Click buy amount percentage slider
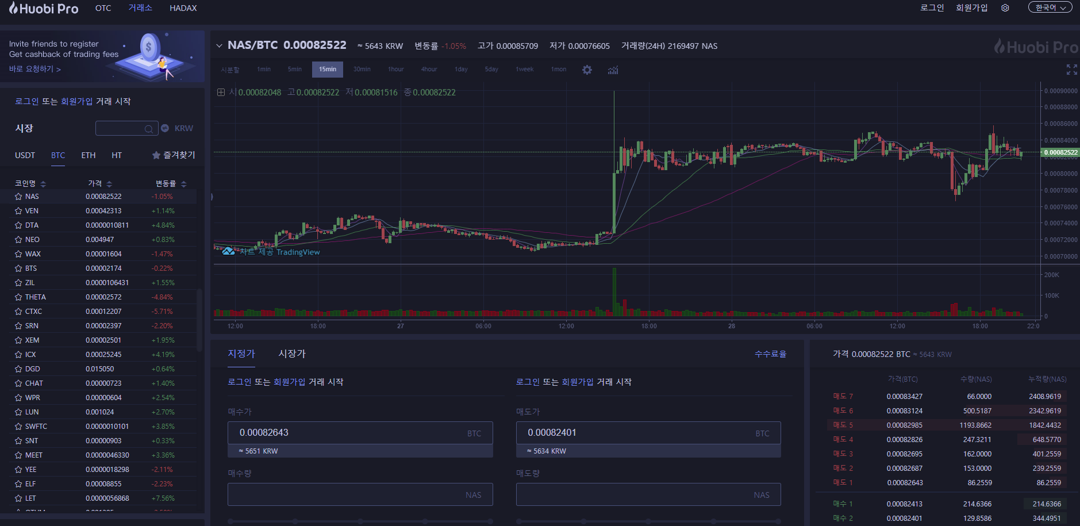Image resolution: width=1080 pixels, height=526 pixels. tap(360, 521)
